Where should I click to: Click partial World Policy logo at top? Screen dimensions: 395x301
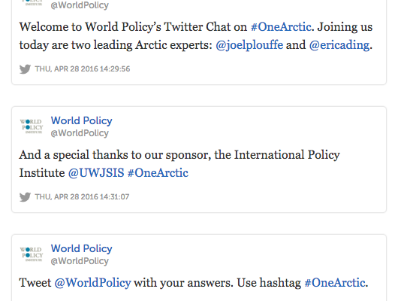tap(32, 2)
